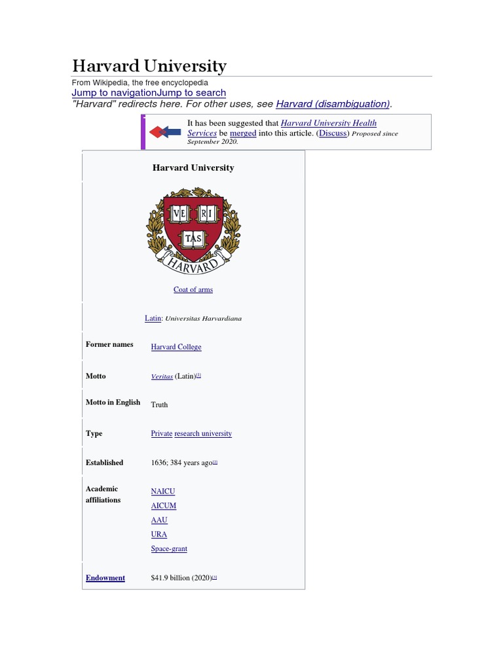This screenshot has width=503, height=670.
Task: Open the Harvard College link
Action: click(x=176, y=347)
